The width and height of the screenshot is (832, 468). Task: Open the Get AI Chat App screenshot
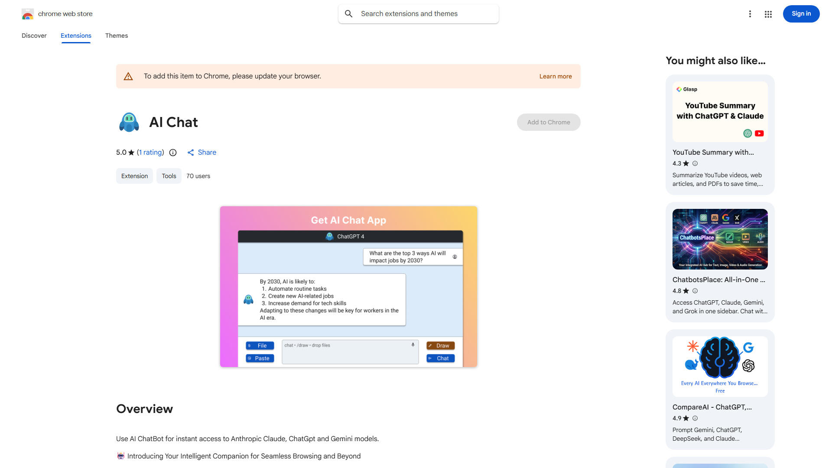pos(348,287)
